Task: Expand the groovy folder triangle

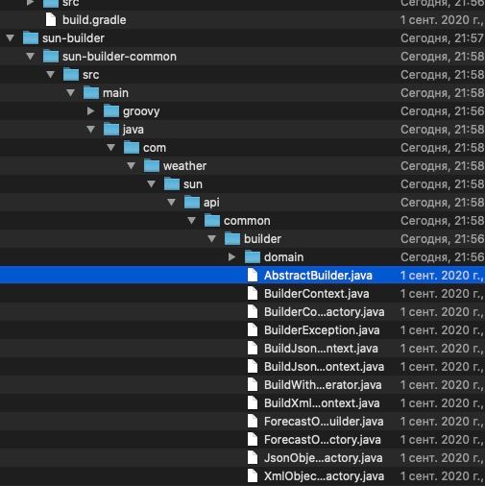Action: coord(91,111)
